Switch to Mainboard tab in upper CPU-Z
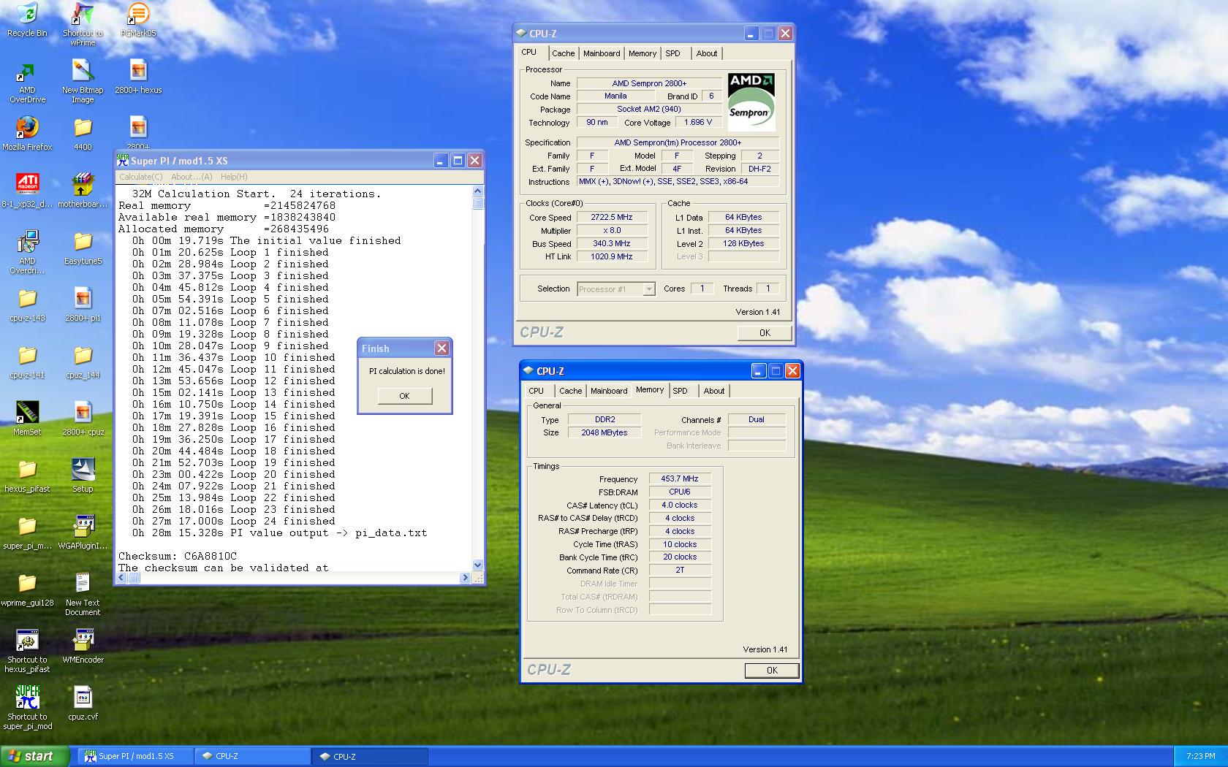Image resolution: width=1228 pixels, height=767 pixels. [x=602, y=53]
